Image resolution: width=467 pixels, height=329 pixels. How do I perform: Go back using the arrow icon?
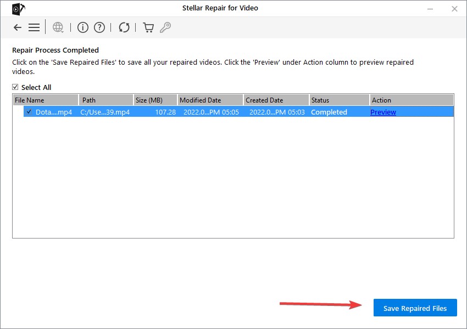(x=18, y=27)
